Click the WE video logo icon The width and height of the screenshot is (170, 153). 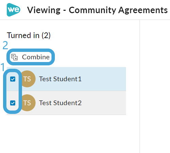14,10
